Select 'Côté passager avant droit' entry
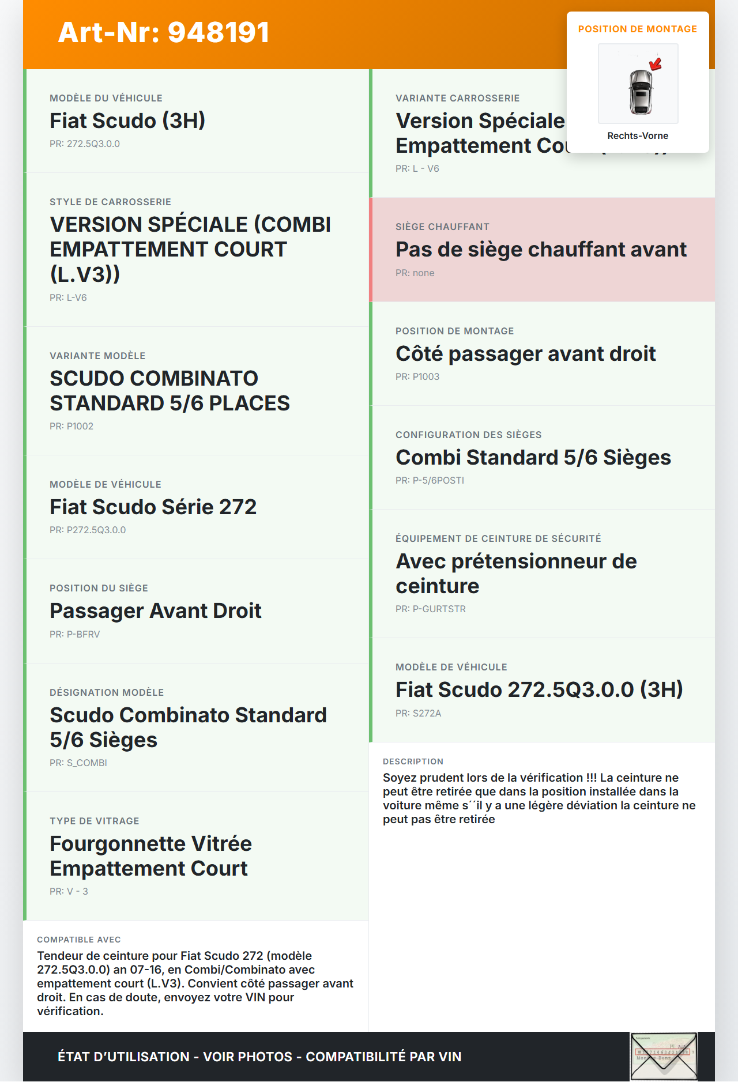This screenshot has height=1082, width=738. [525, 353]
